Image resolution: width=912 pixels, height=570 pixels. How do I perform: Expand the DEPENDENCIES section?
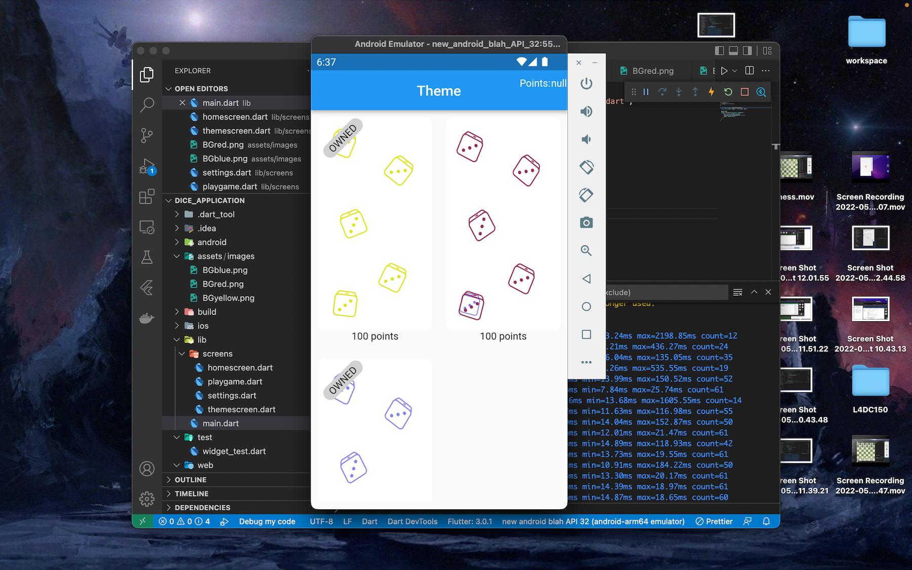click(x=236, y=508)
